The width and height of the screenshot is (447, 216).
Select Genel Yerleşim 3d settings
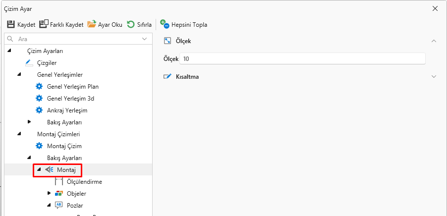[x=39, y=99]
